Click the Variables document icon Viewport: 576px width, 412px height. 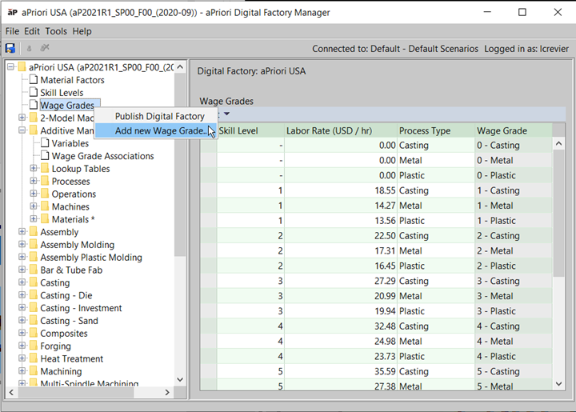click(45, 143)
